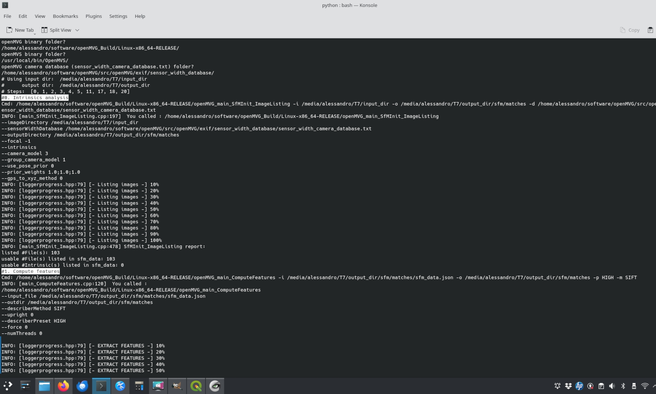This screenshot has width=656, height=394.
Task: Click the Copy toolbar button
Action: (630, 30)
